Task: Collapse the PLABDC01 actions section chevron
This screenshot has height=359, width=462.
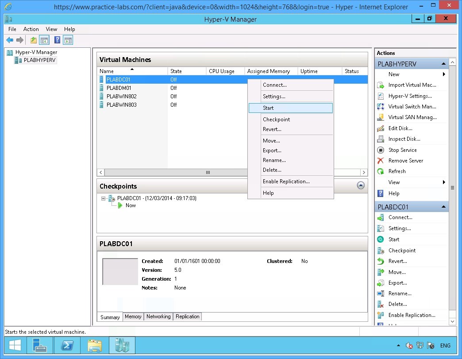Action: 444,206
